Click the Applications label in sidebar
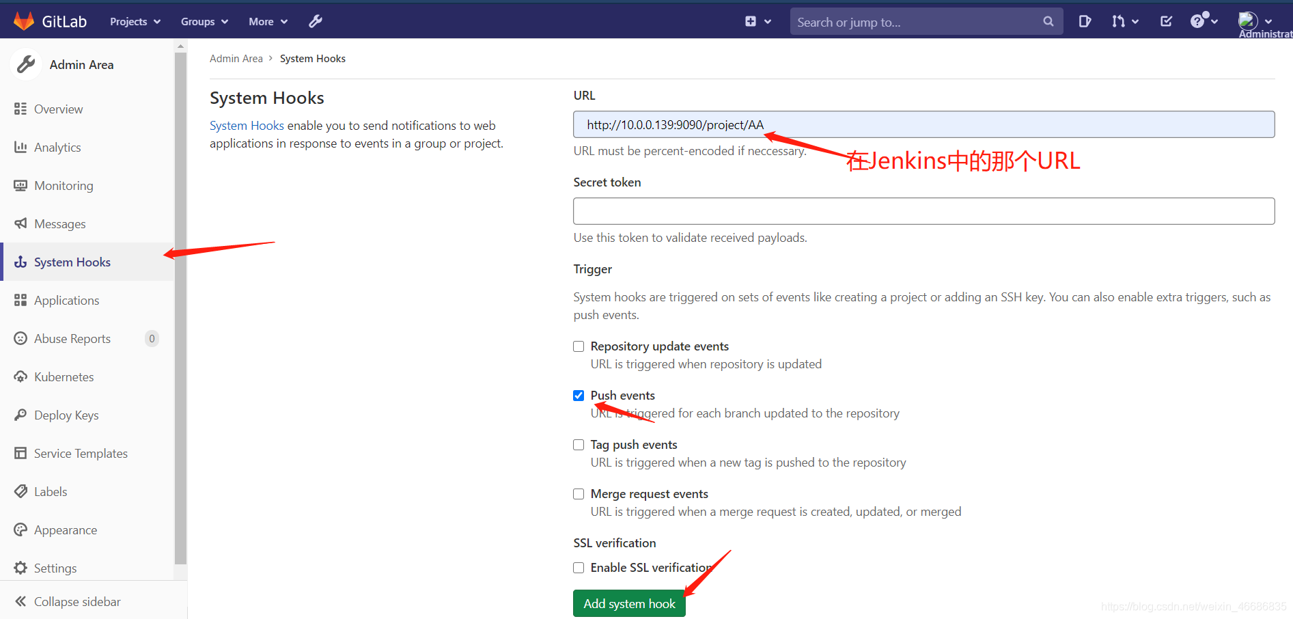The height and width of the screenshot is (619, 1293). [66, 301]
